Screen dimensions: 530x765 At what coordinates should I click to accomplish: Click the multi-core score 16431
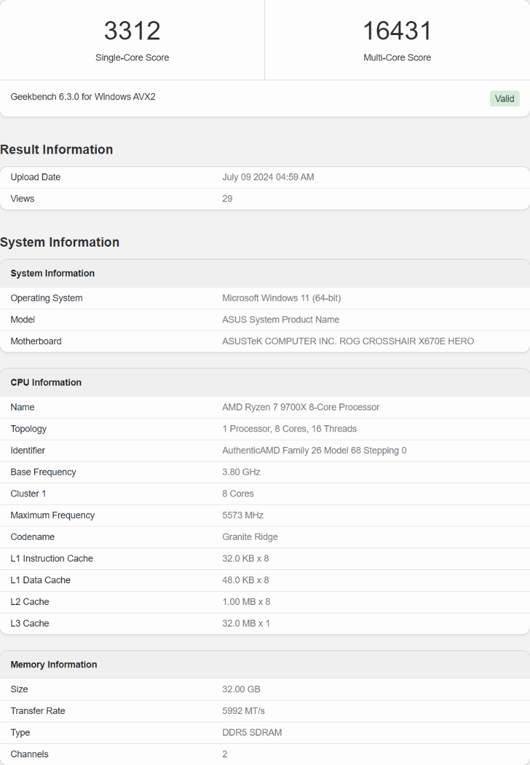point(397,31)
